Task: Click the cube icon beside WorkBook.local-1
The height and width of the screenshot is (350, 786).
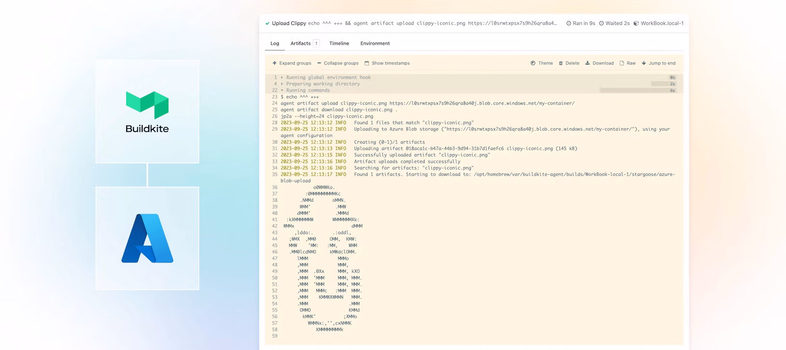Action: (636, 23)
